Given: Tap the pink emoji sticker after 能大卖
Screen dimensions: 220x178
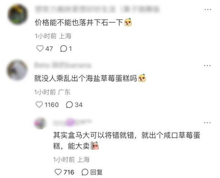Looking at the screenshot, I should (95, 146).
